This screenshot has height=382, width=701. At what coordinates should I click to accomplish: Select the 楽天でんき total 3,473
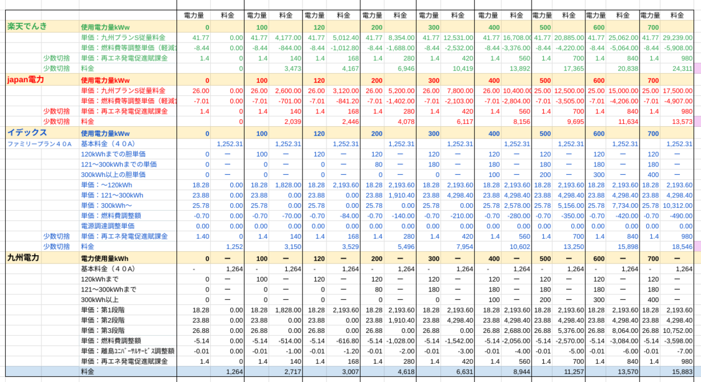click(292, 68)
